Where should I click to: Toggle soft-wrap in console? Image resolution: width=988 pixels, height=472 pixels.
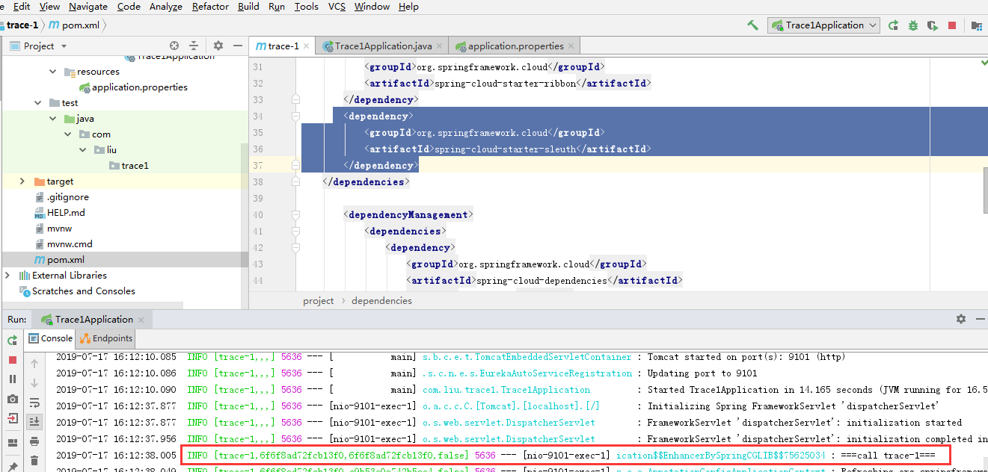(34, 403)
